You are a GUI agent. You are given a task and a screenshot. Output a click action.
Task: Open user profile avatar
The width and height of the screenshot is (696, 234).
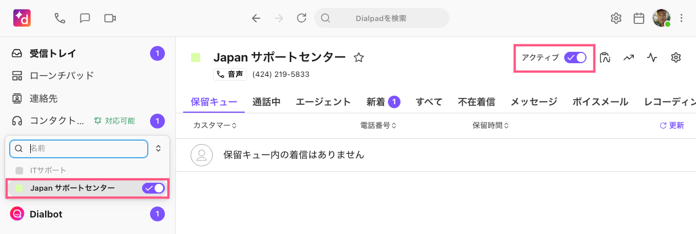[662, 18]
